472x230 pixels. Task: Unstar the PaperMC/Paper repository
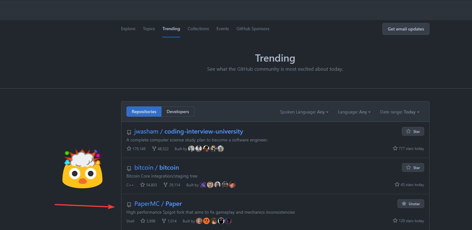coord(411,203)
